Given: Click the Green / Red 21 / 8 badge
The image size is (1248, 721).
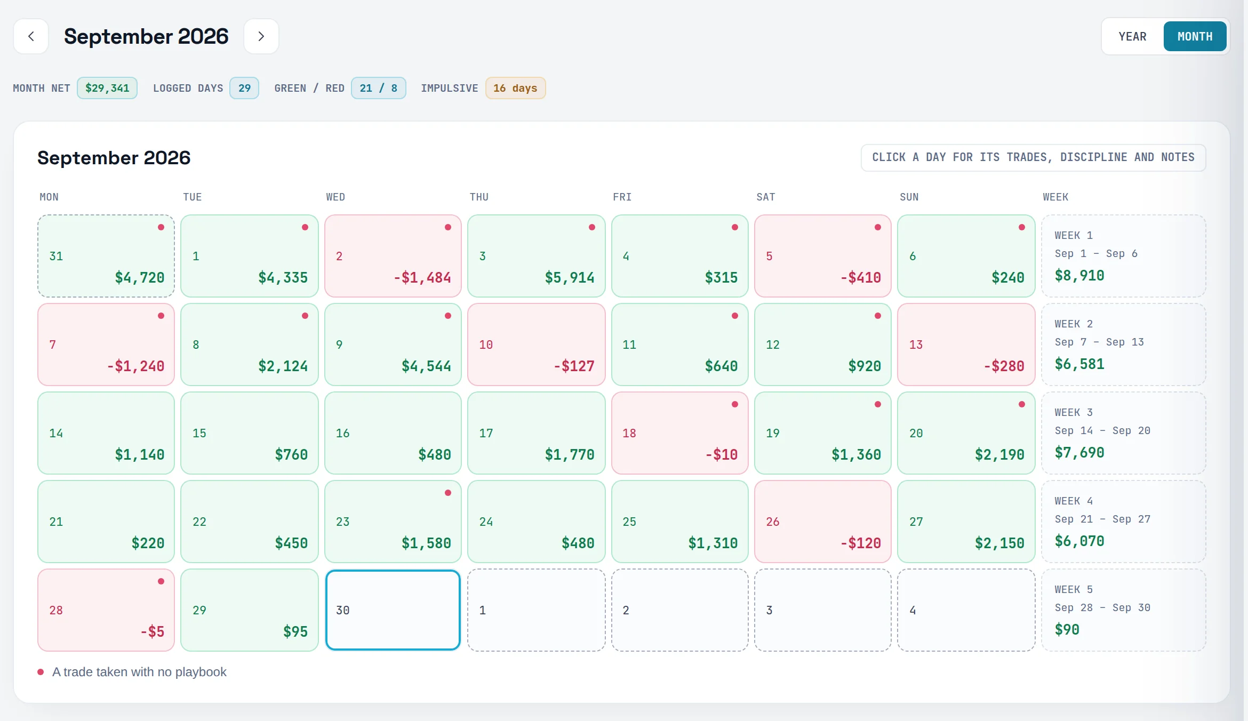Looking at the screenshot, I should click(x=379, y=88).
